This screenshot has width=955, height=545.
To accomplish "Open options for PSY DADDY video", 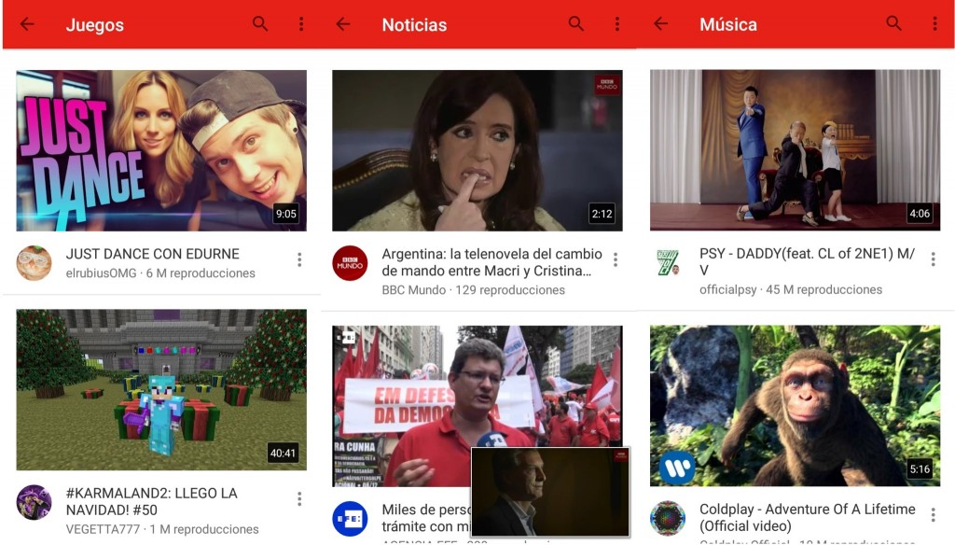I will pos(933,259).
